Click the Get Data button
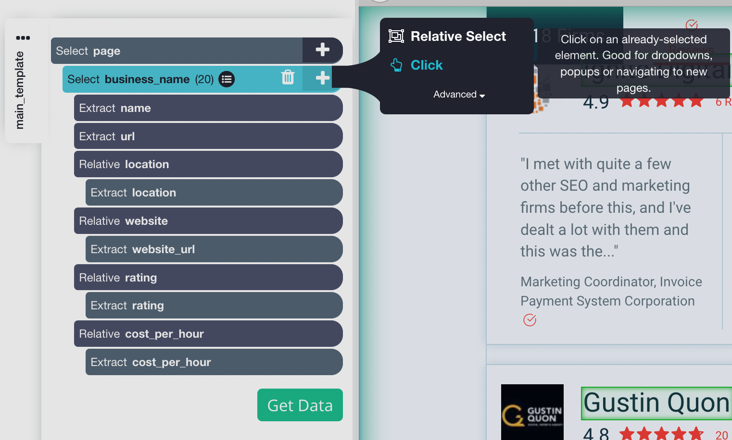Image resolution: width=732 pixels, height=440 pixels. (x=300, y=405)
